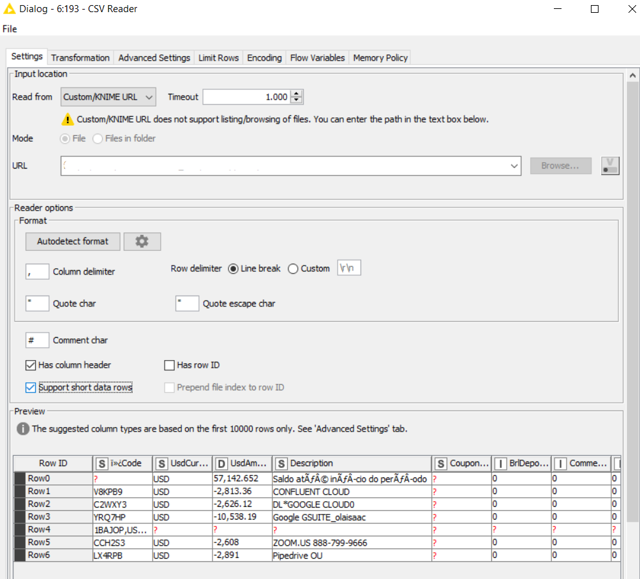Image resolution: width=640 pixels, height=579 pixels.
Task: Expand the URL history dropdown arrow
Action: tap(514, 166)
